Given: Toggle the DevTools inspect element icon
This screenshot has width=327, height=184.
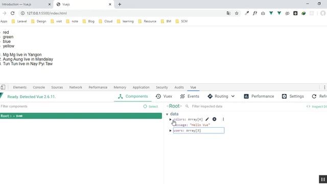Looking at the screenshot, I should tap(3, 87).
